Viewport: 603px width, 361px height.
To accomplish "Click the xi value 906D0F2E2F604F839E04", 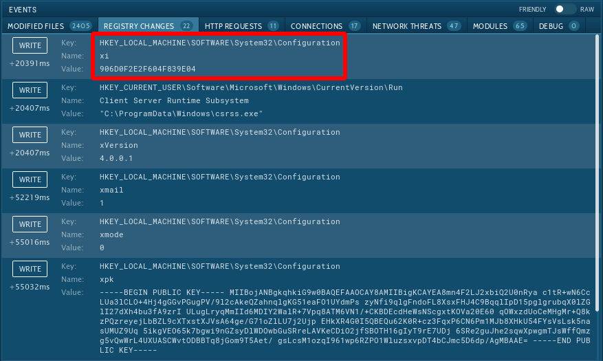I will pos(147,69).
